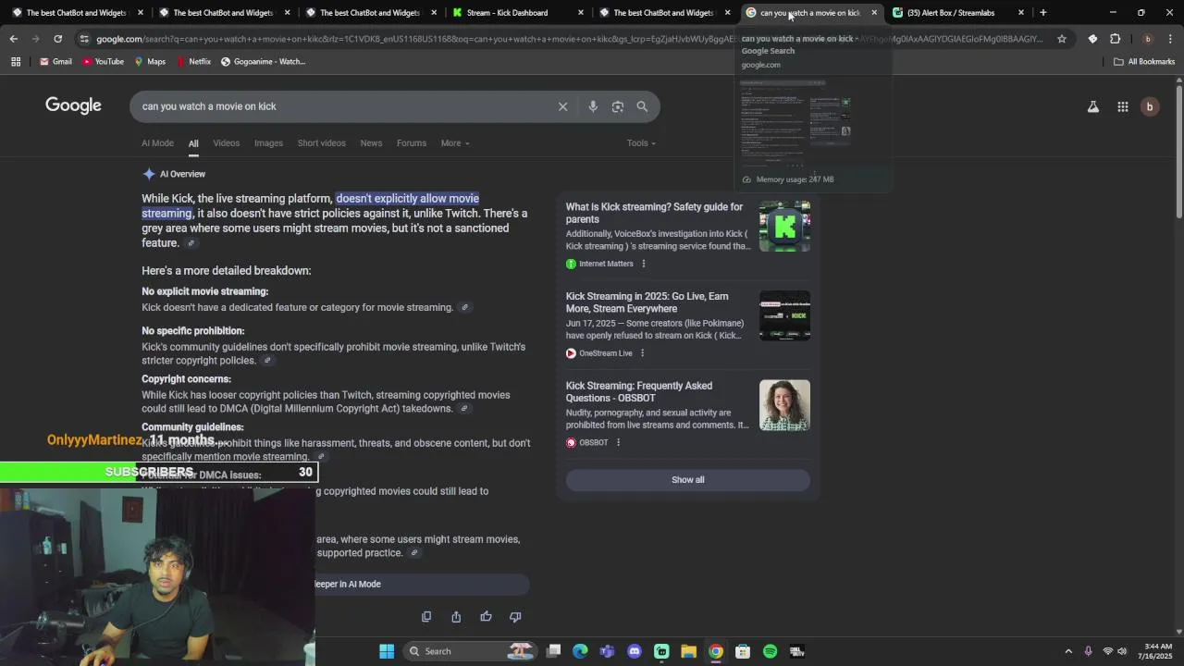Bookmark this page with the star icon
Screen dimensions: 1184x666
pyautogui.click(x=1062, y=39)
